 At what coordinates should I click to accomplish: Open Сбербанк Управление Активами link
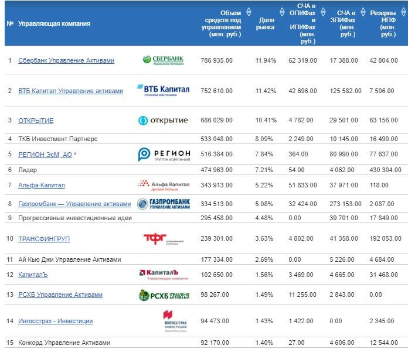66,60
